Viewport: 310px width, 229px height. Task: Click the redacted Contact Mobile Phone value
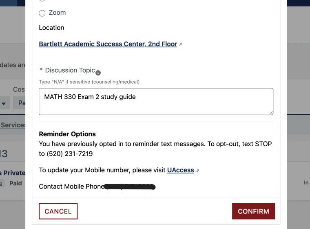coord(130,187)
